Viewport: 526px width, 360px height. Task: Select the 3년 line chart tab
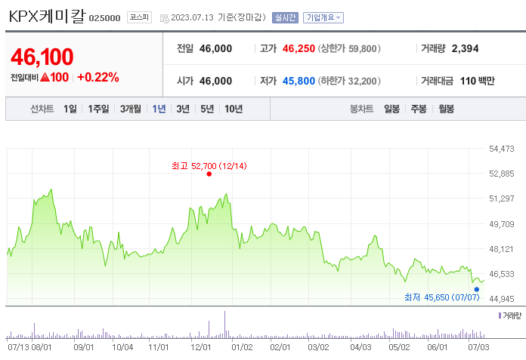click(x=183, y=109)
